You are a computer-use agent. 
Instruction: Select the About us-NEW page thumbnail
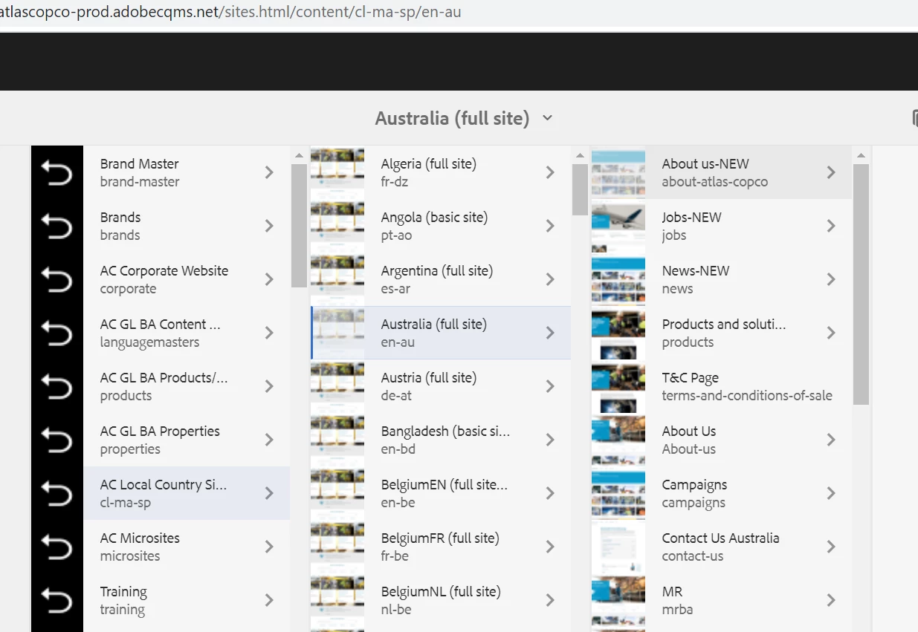tap(618, 172)
